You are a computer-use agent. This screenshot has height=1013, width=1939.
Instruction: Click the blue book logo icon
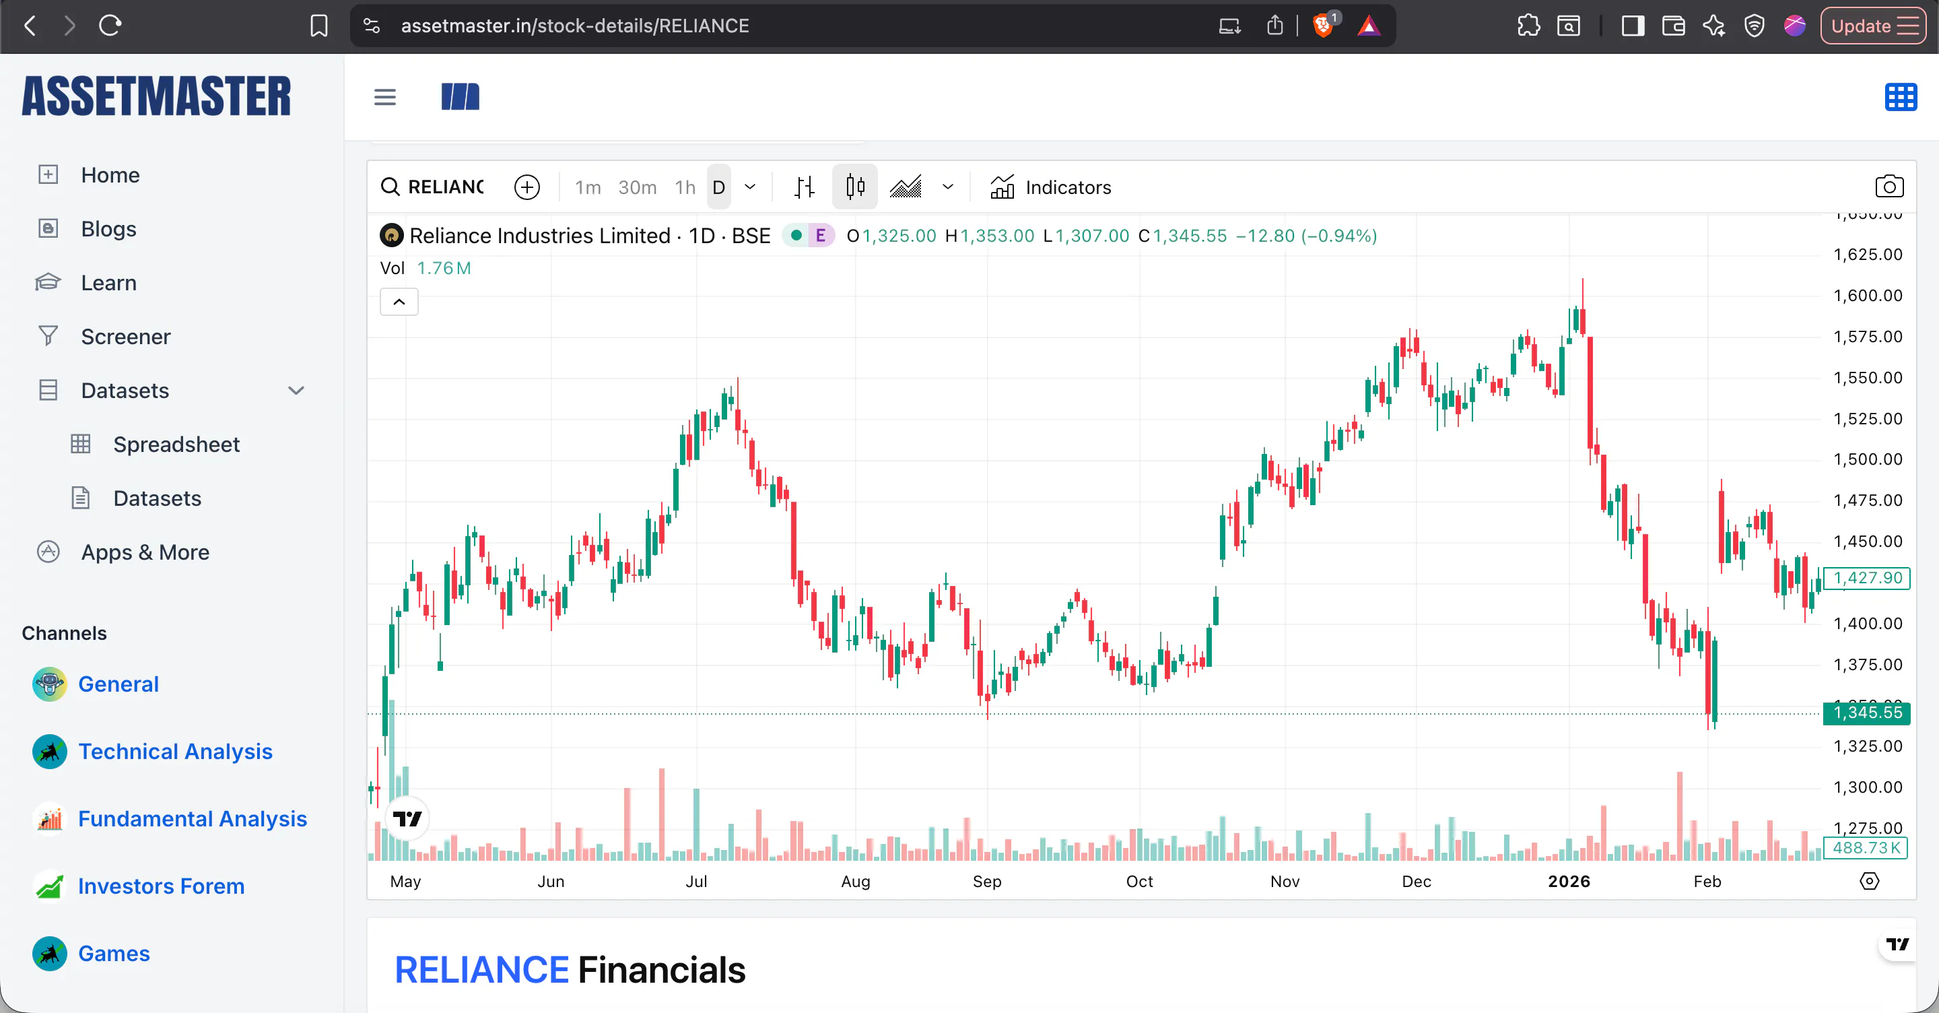click(x=460, y=97)
